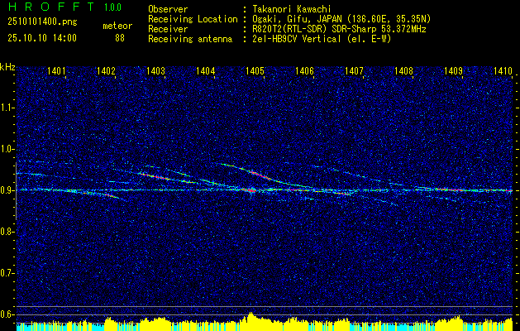Screen dimensions: 520x331
Task: Click the version number 1.0.0
Action: tap(112, 7)
